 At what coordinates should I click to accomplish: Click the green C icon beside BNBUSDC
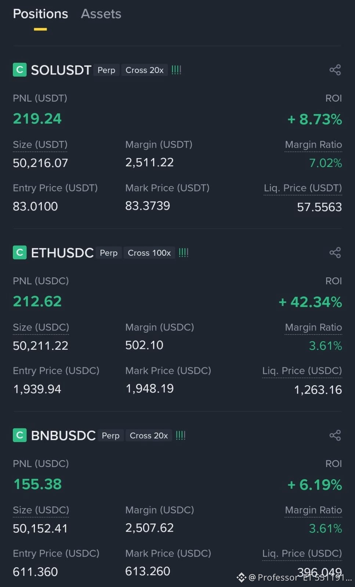[20, 435]
